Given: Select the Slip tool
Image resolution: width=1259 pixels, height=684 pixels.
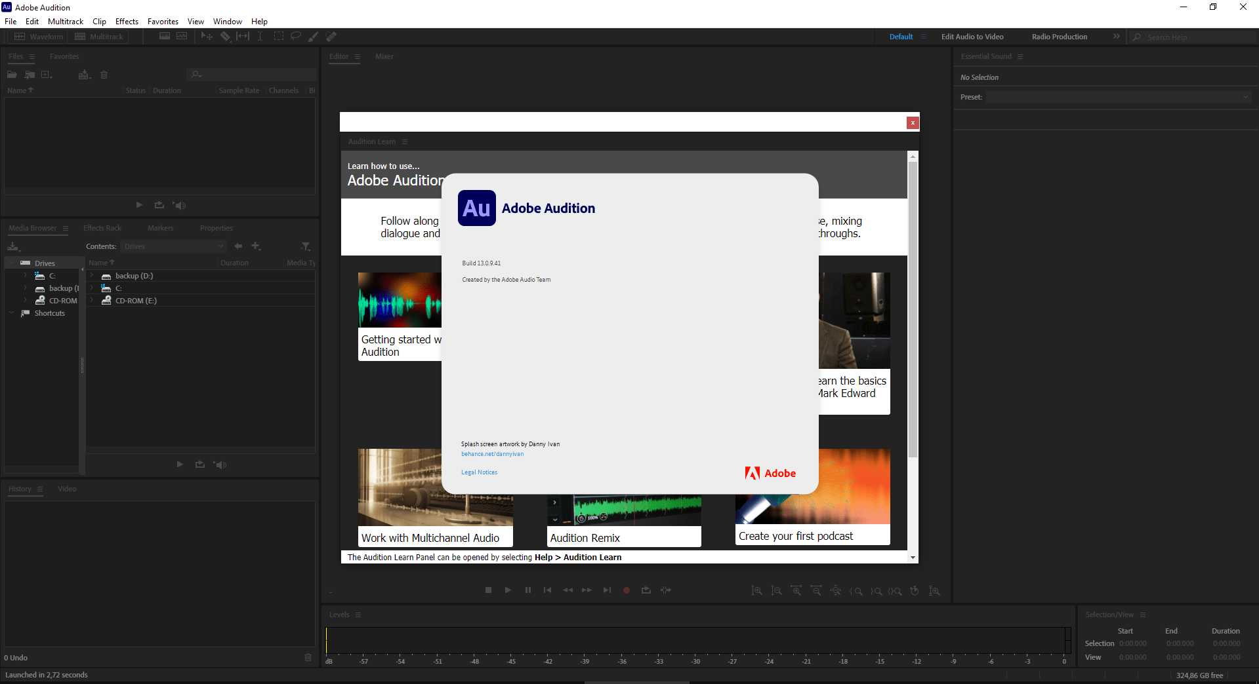Looking at the screenshot, I should click(x=243, y=36).
